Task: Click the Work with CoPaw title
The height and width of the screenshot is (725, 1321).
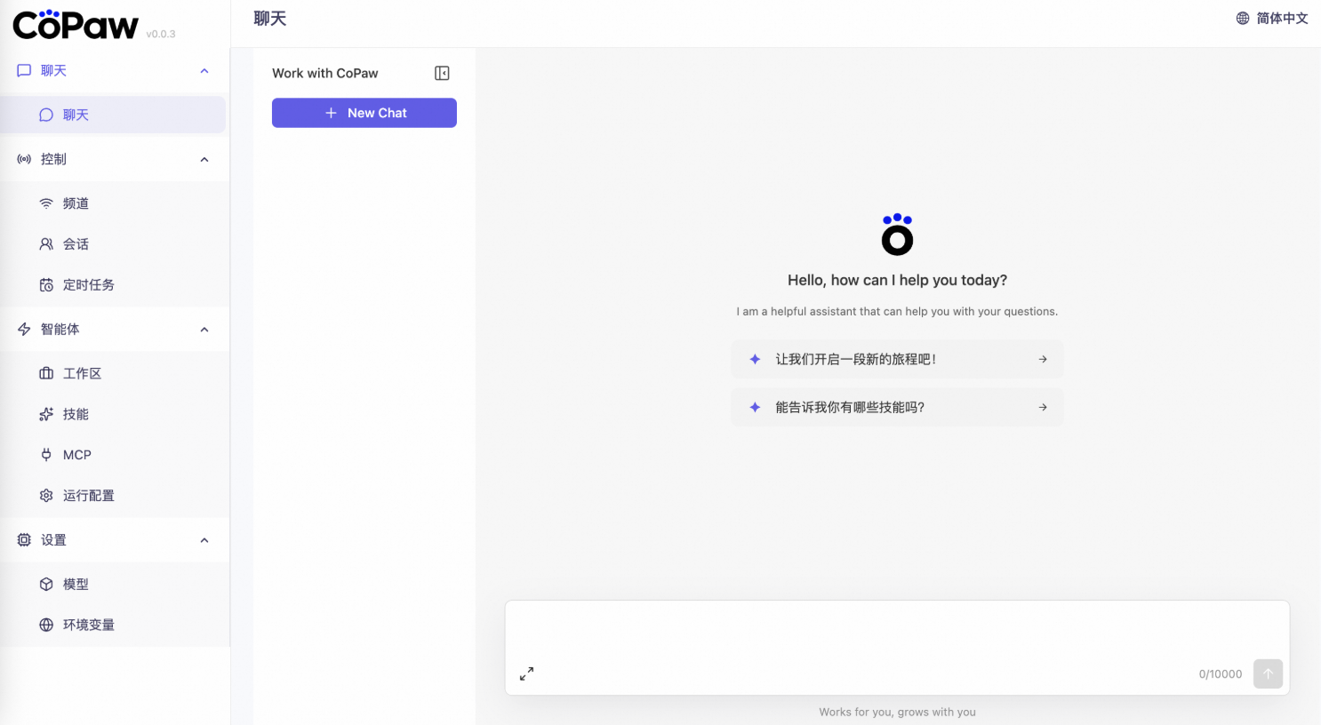Action: point(325,73)
